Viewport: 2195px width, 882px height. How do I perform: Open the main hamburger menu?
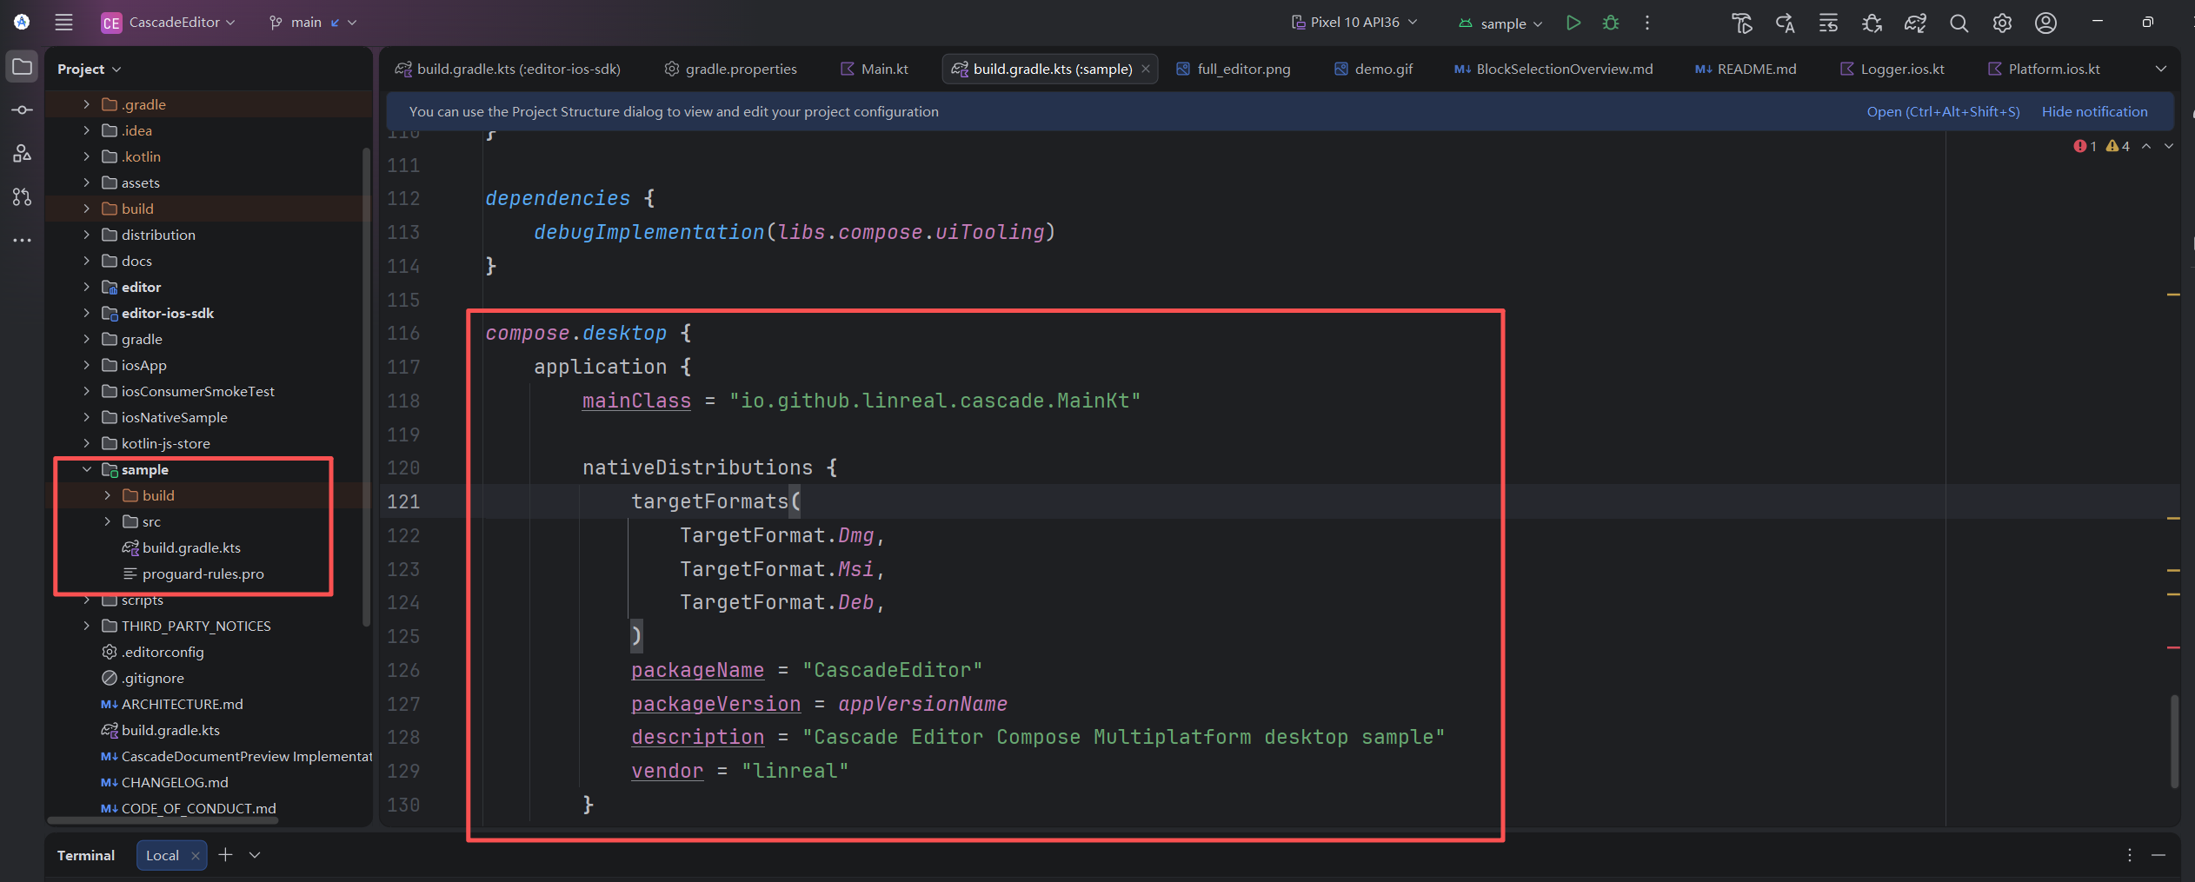point(63,23)
